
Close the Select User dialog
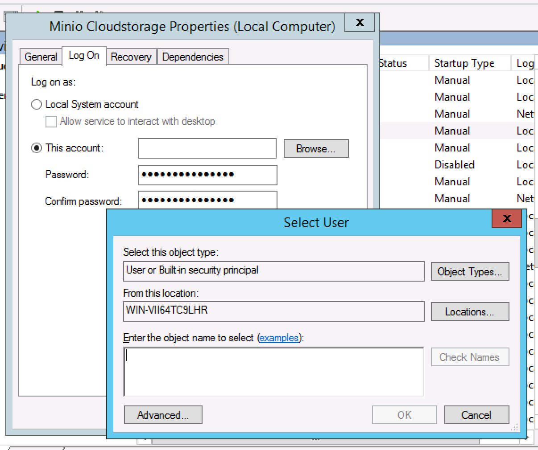point(507,218)
